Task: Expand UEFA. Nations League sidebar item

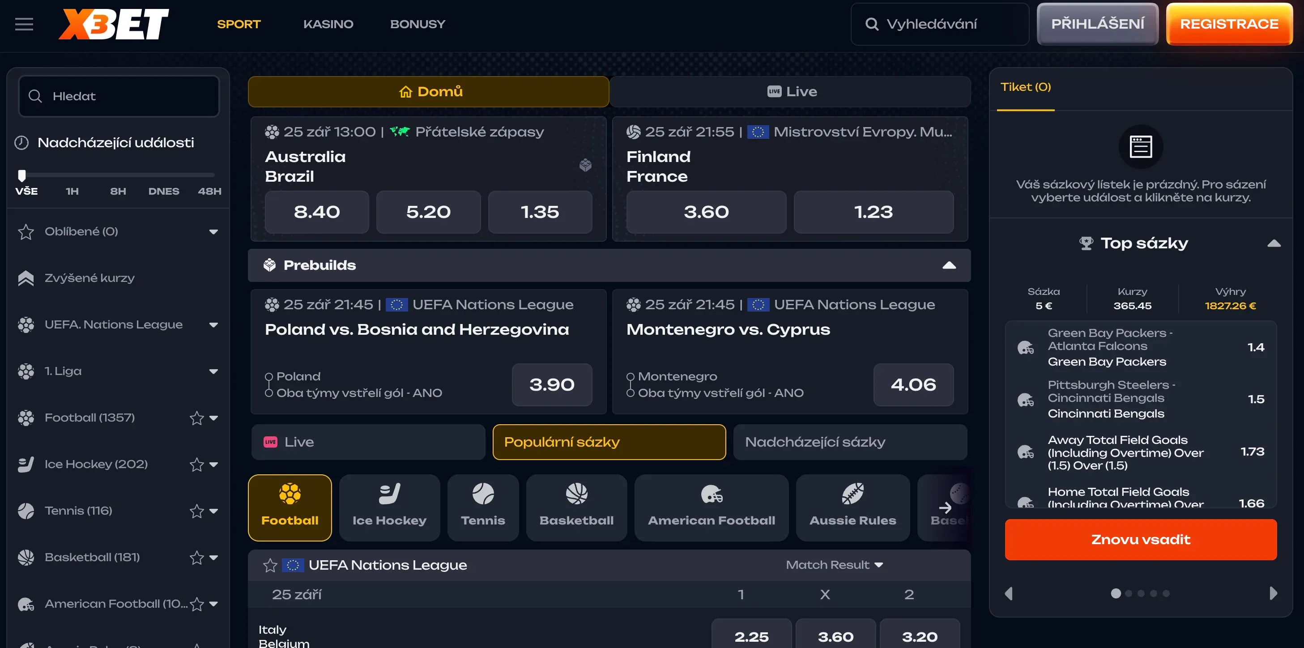Action: [x=213, y=325]
